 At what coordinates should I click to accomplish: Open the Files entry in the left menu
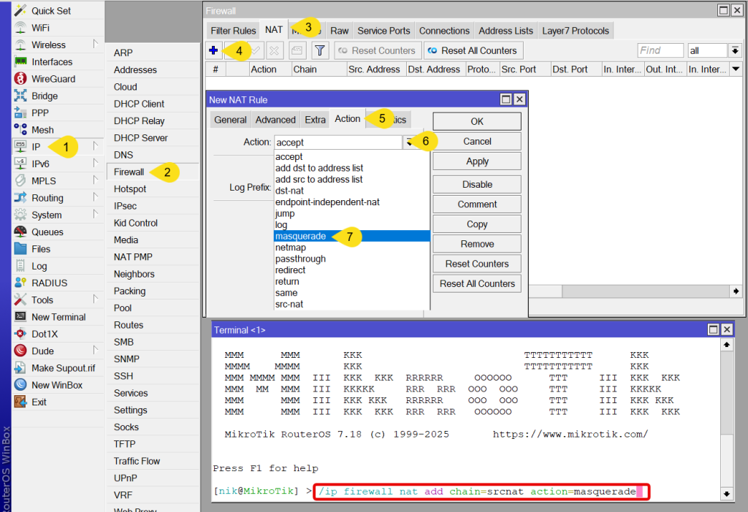click(41, 249)
